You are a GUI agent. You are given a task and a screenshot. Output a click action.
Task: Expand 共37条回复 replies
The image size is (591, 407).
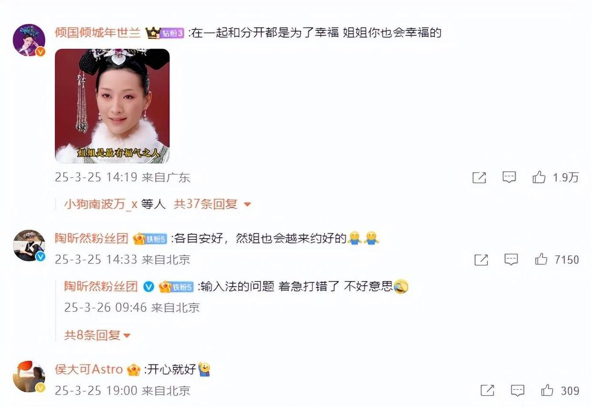click(212, 204)
